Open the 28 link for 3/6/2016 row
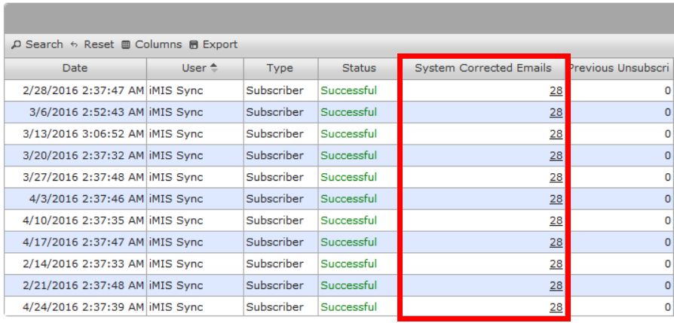This screenshot has width=674, height=323. pos(556,112)
